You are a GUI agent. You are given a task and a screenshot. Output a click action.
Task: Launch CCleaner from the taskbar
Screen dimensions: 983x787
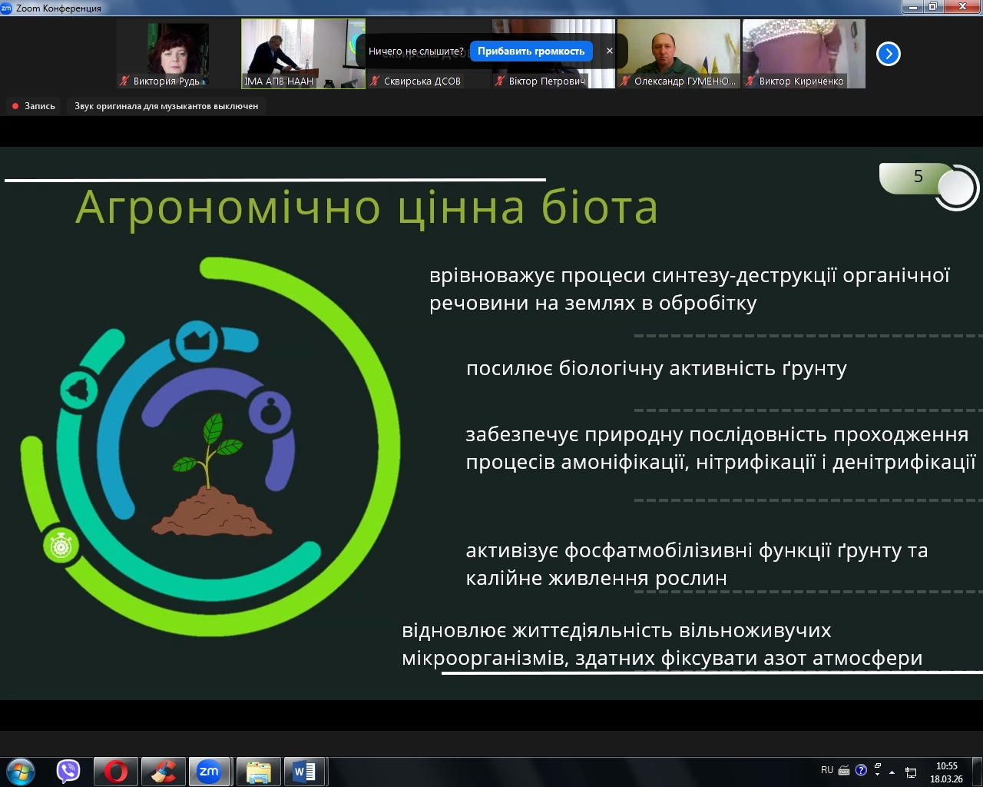pyautogui.click(x=163, y=771)
